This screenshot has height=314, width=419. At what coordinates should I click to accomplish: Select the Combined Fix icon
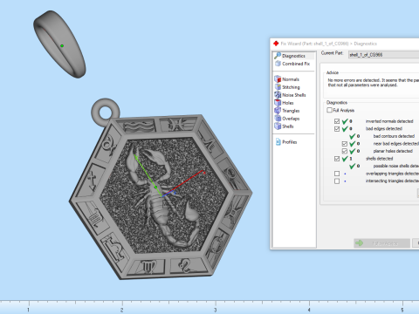pyautogui.click(x=278, y=64)
